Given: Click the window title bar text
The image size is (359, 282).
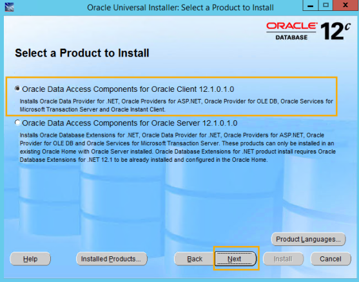Looking at the screenshot, I should click(180, 8).
